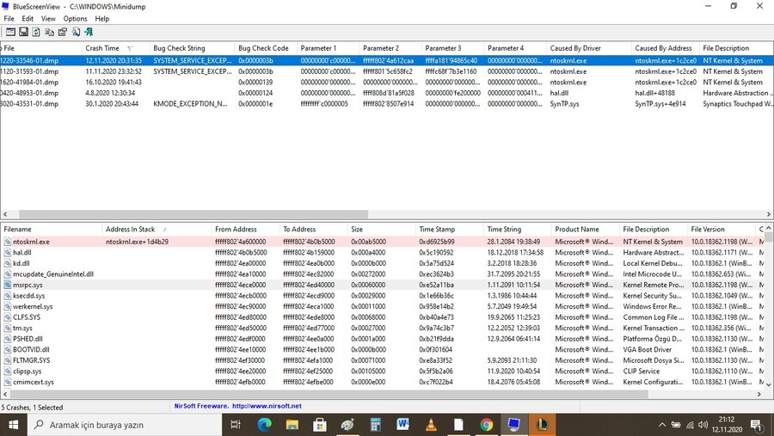The image size is (774, 436).
Task: Open the Options menu
Action: point(75,18)
